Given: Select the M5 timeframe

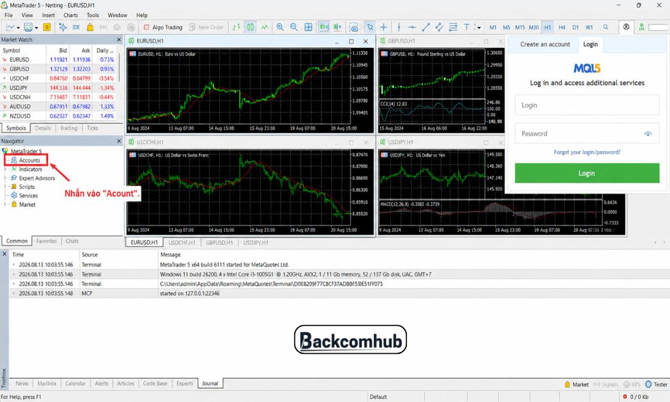Looking at the screenshot, I should pos(506,27).
